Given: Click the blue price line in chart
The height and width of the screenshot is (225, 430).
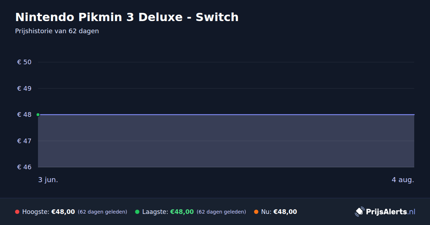Looking at the screenshot, I should [226, 115].
